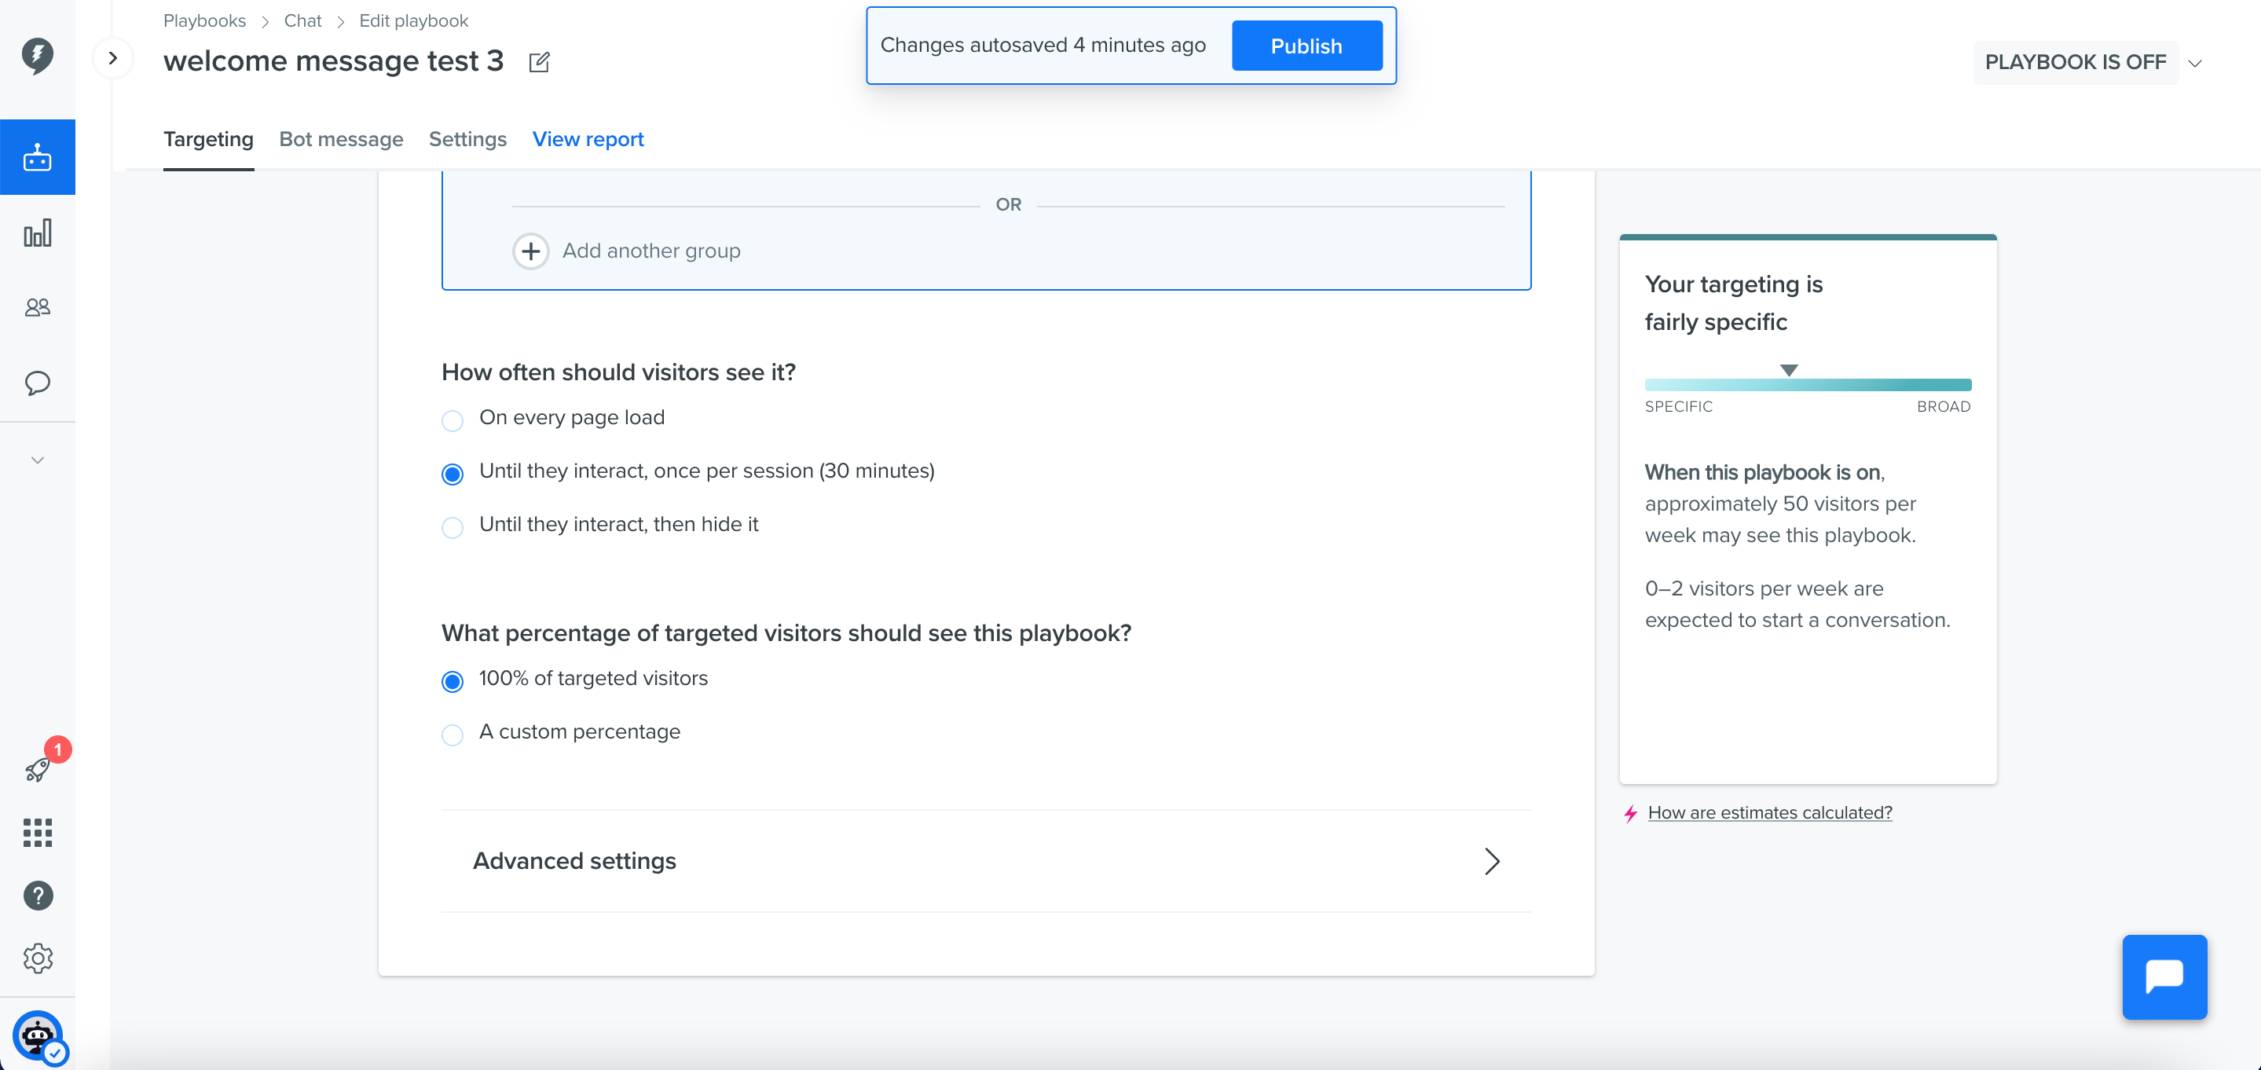Open the Reports bar chart icon

[37, 233]
